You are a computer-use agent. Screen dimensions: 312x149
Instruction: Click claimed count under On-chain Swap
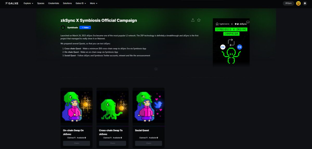click(x=71, y=138)
